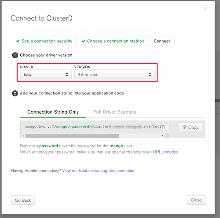Screen dimensions: 220x218
Task: Click the clipboard icon on the Copy button
Action: [x=185, y=127]
